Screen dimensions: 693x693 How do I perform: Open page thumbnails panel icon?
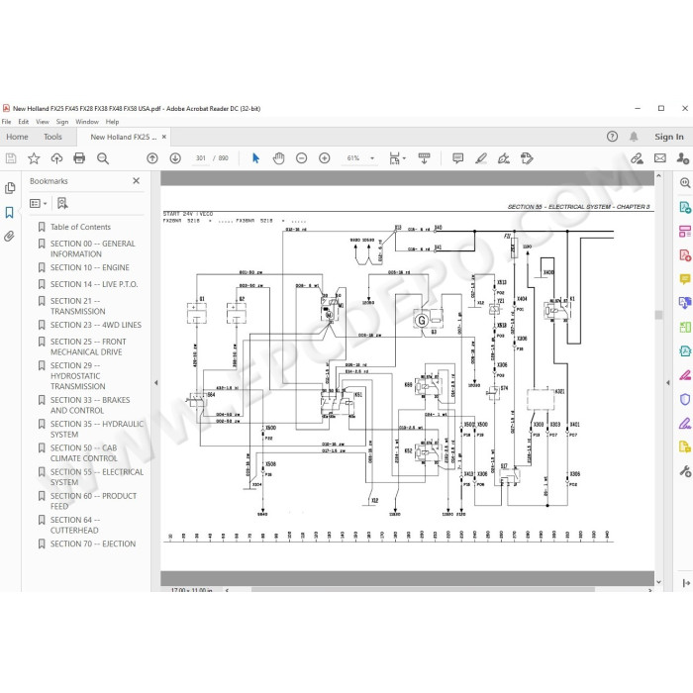[x=10, y=188]
